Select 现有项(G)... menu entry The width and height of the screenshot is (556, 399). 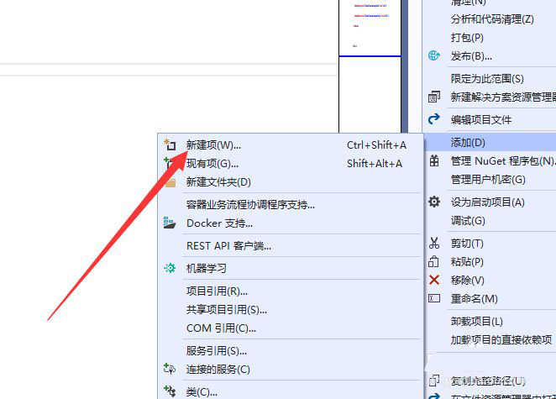[212, 164]
